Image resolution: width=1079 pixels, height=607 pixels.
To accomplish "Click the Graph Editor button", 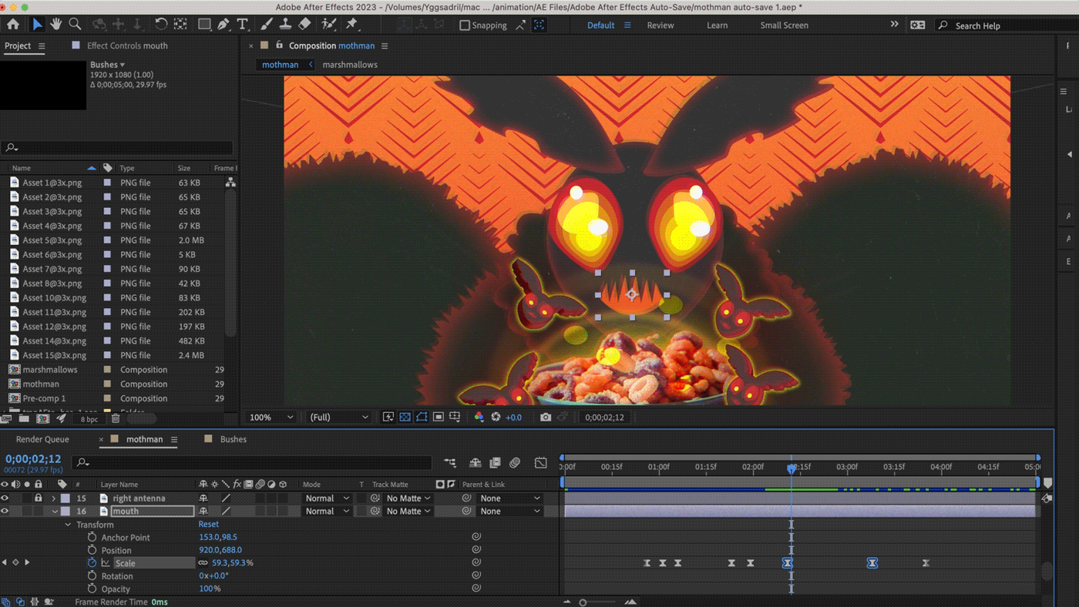I will click(x=541, y=463).
